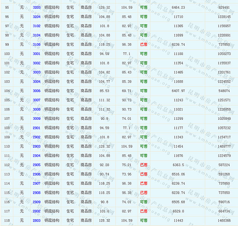Open room 3203 link
Screen dimensions: 238x226
click(37, 8)
